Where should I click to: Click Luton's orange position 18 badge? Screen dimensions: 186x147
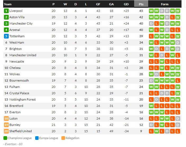[6, 118]
